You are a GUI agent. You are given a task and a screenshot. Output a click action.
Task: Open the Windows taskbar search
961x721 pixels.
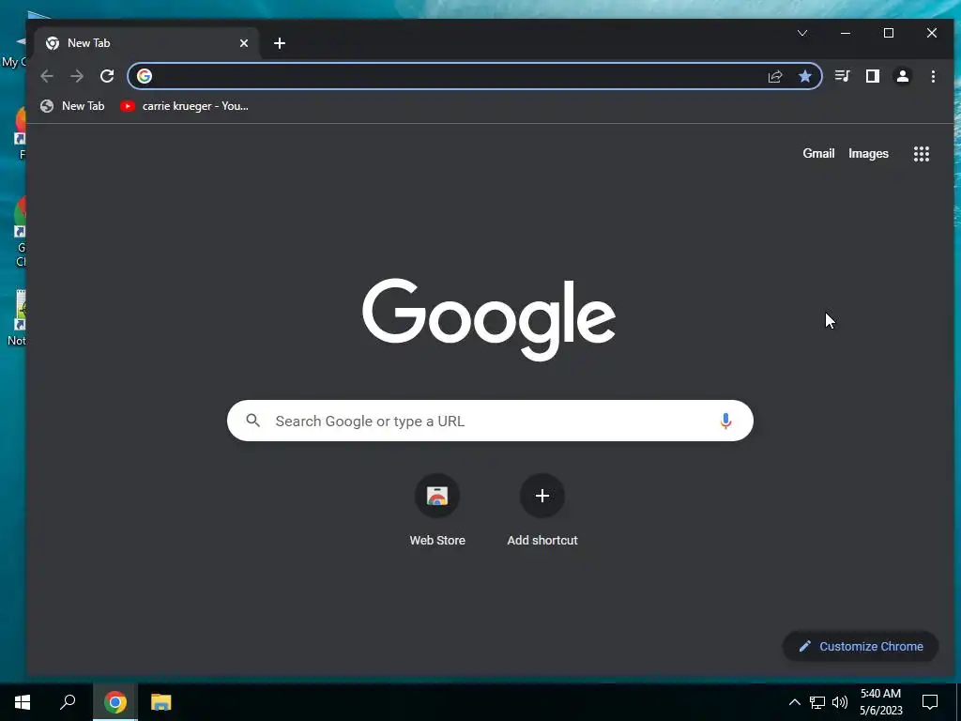(68, 702)
